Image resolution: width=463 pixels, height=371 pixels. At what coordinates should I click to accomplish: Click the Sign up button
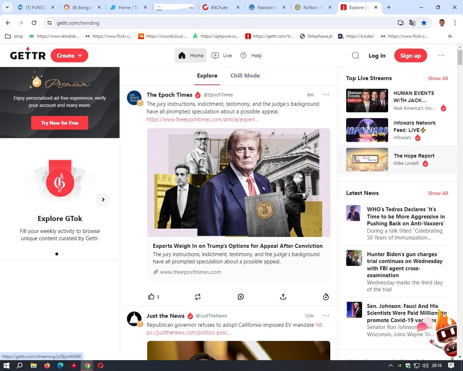(410, 55)
